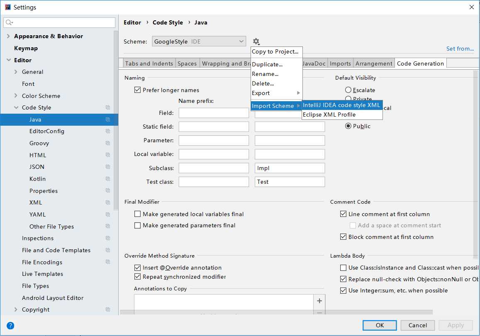Click the Subclass suffix field containing Impl
The height and width of the screenshot is (336, 480).
(290, 168)
